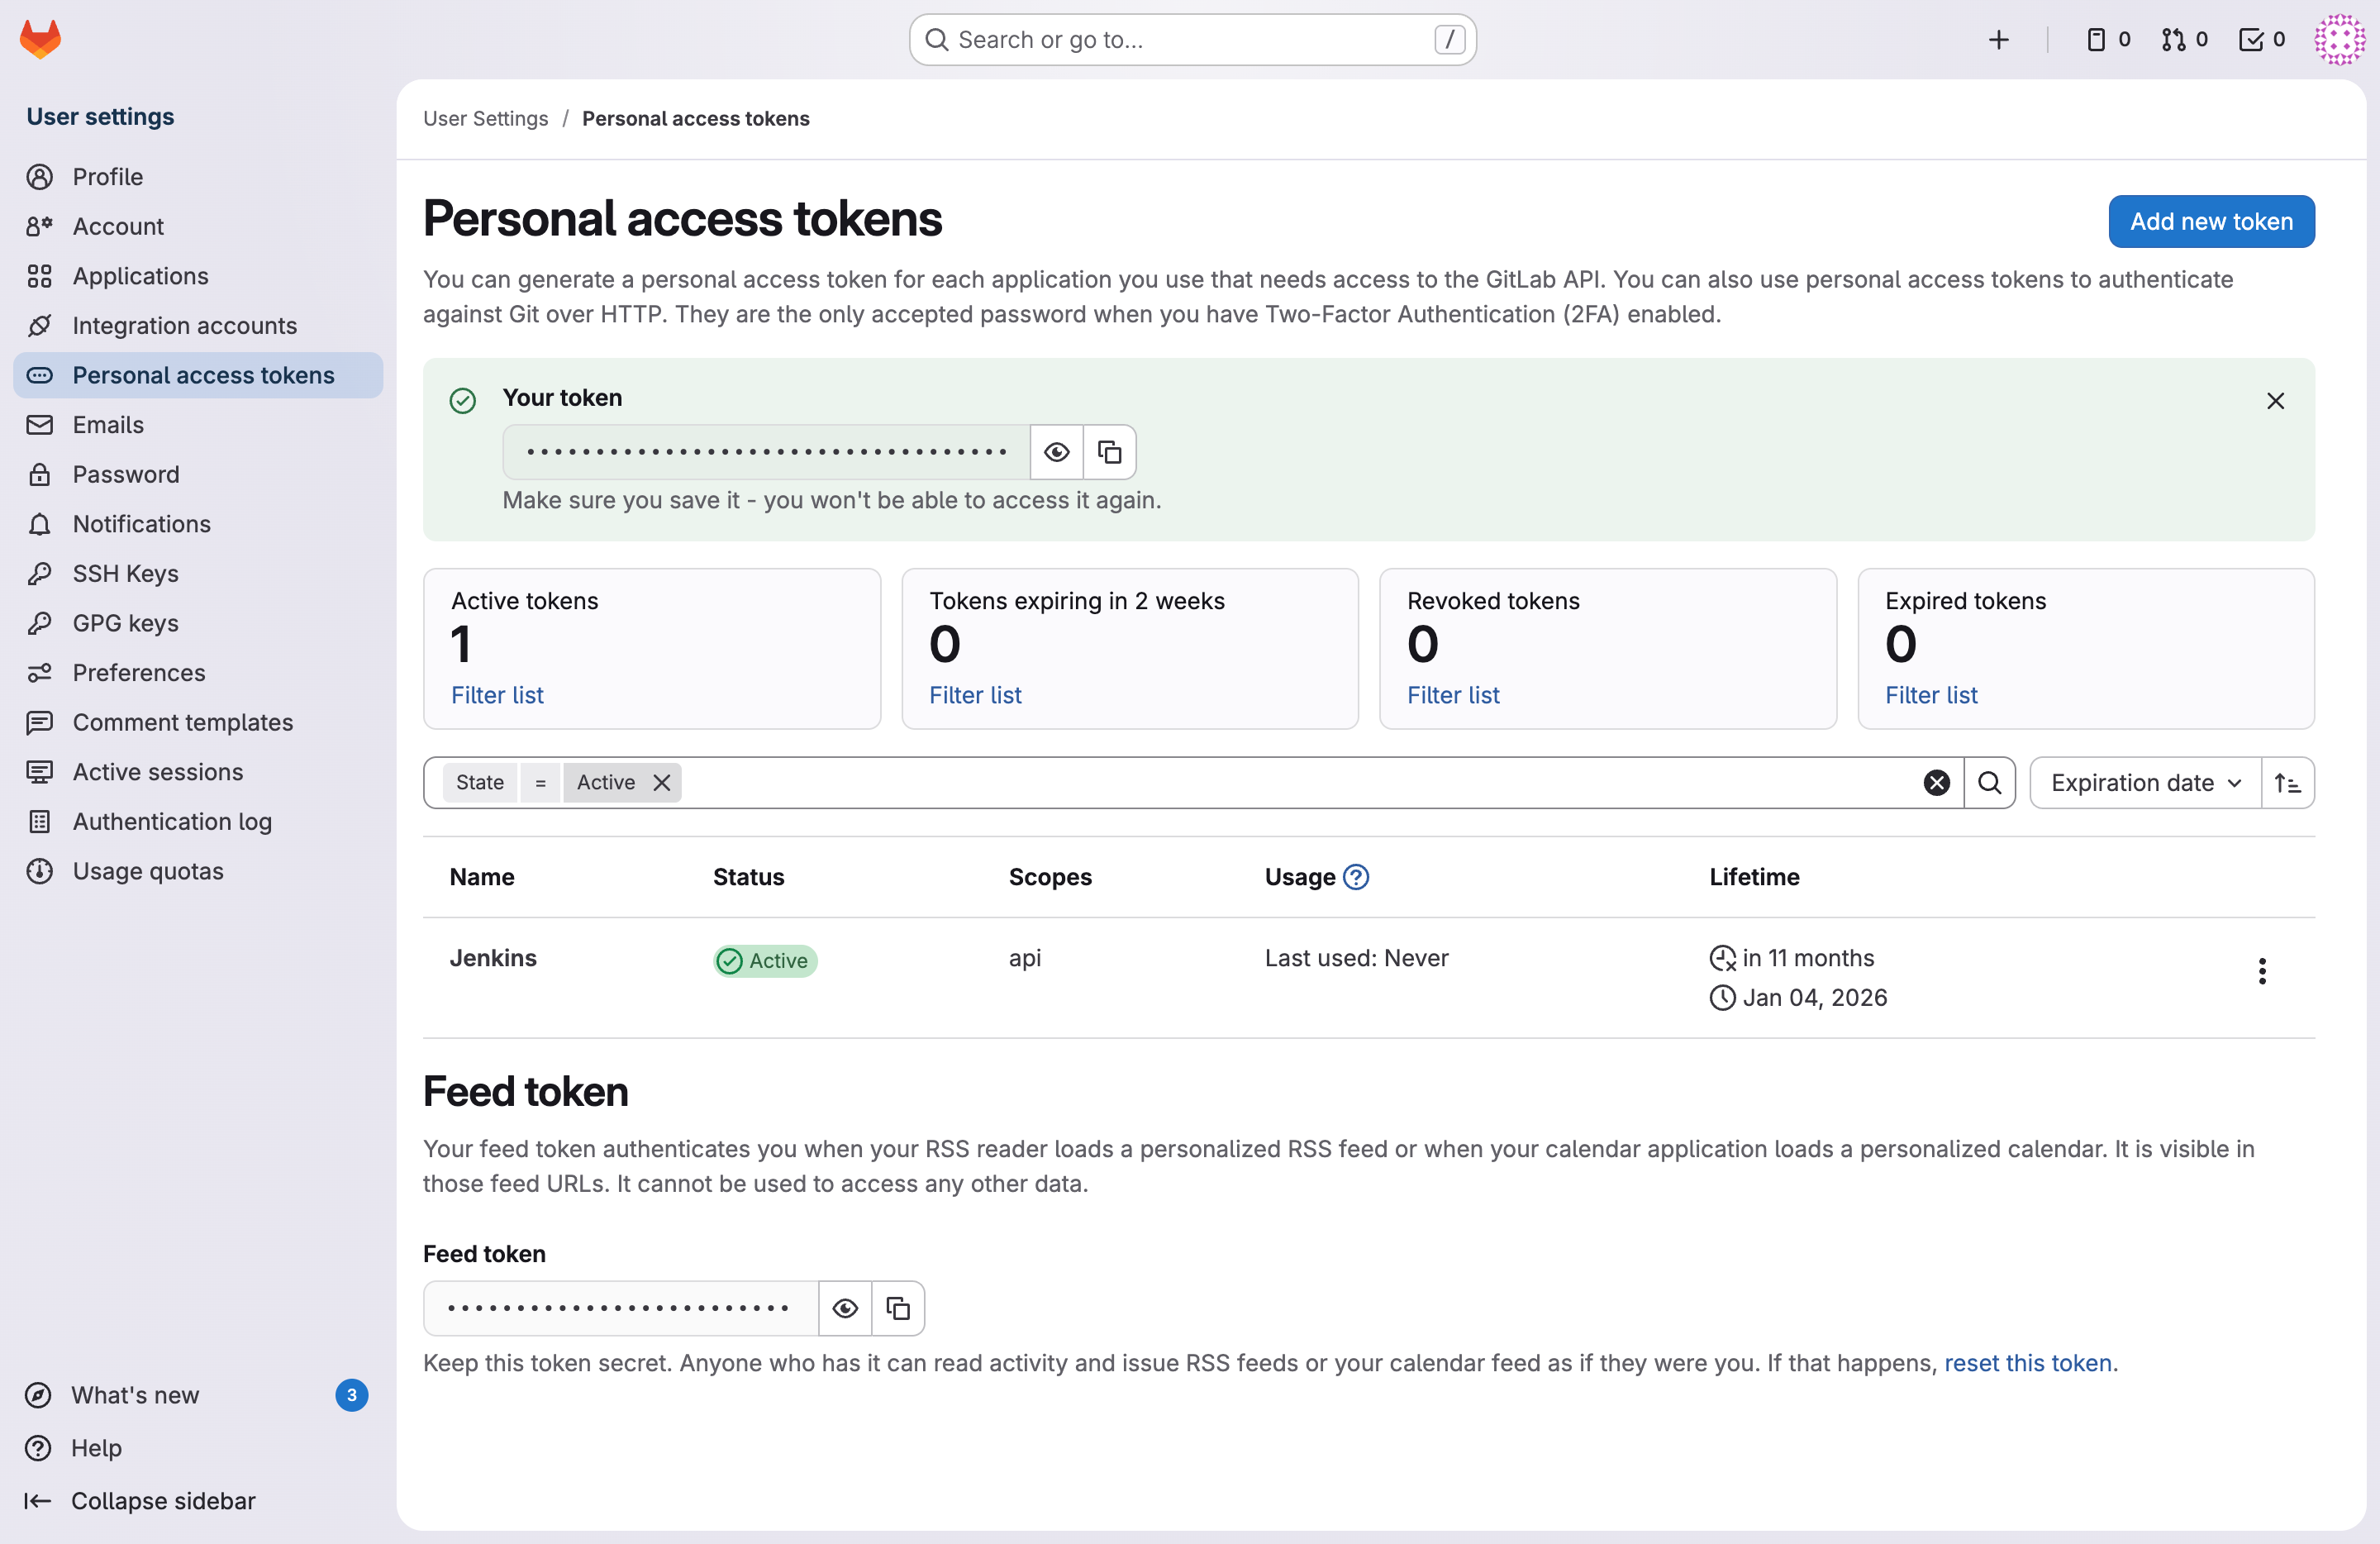The height and width of the screenshot is (1544, 2380).
Task: Go to SSH Keys settings
Action: pos(125,573)
